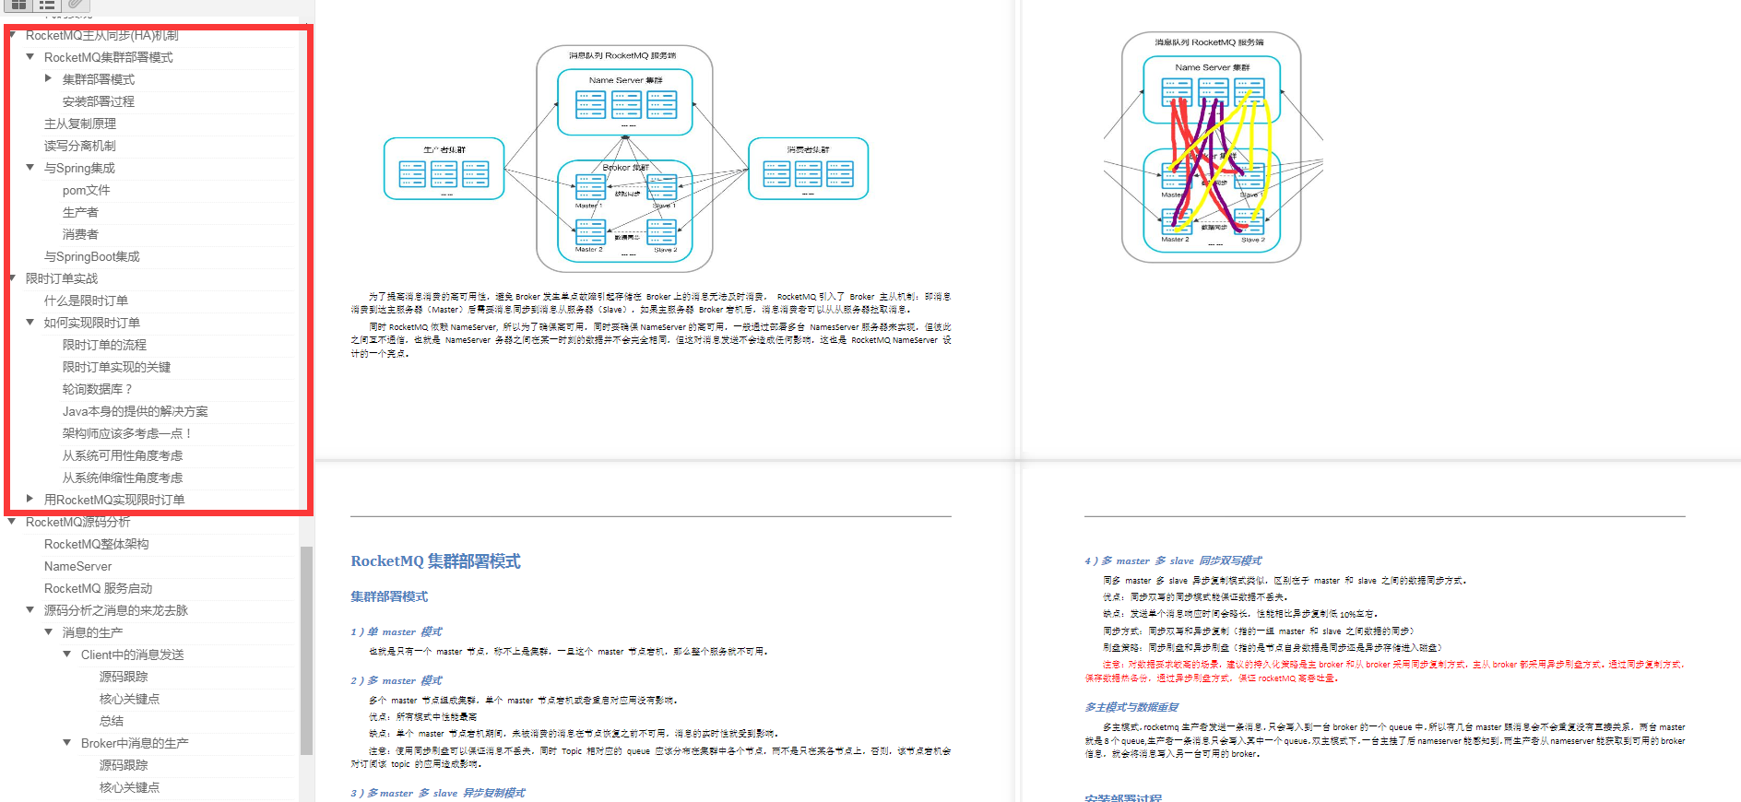Expand the 用RocketMQ实现限时订单 outline entry
Screen dimensions: 1741x802
30,500
